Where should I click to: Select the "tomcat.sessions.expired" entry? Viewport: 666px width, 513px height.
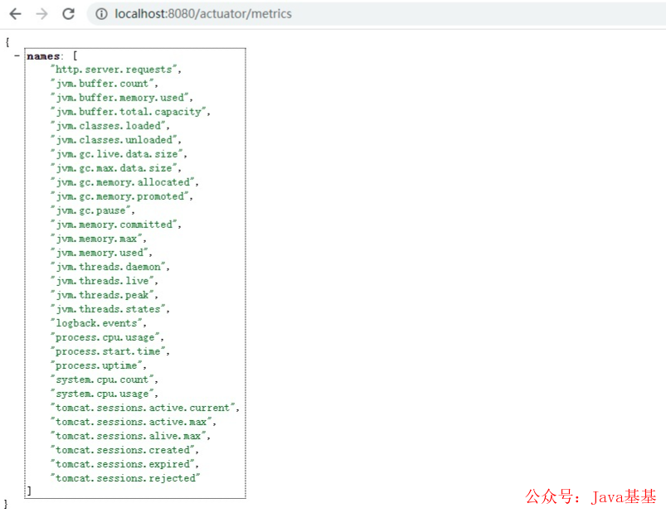pos(123,464)
